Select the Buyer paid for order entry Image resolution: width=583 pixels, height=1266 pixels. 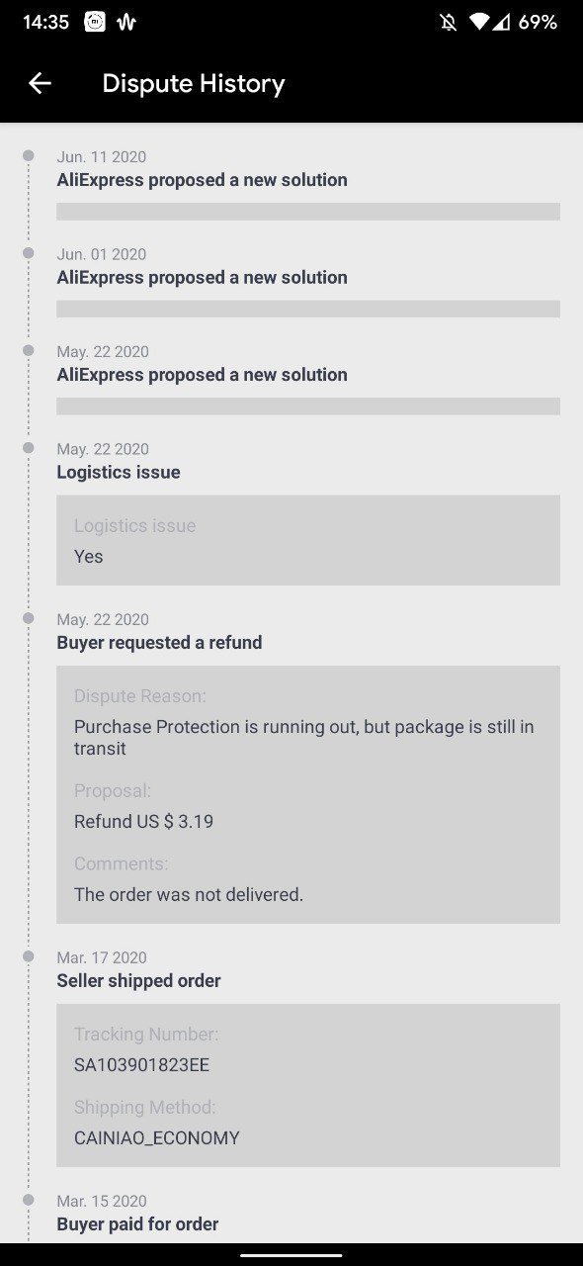[137, 1224]
